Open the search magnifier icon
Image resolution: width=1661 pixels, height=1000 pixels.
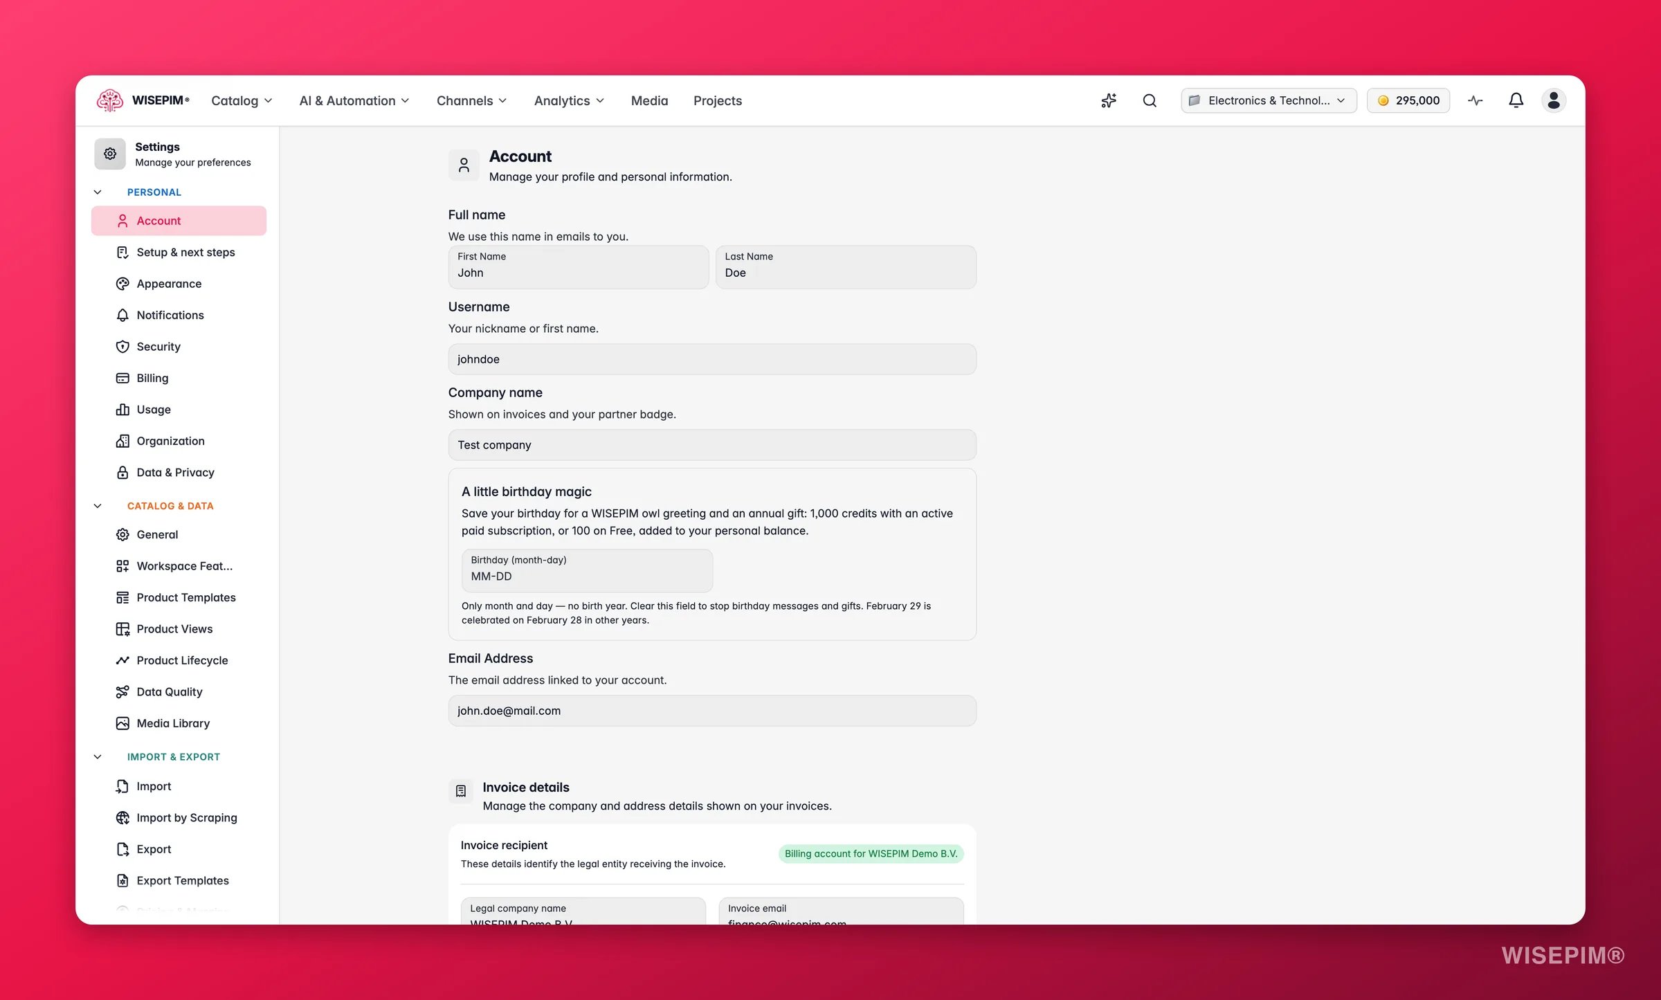[1150, 100]
